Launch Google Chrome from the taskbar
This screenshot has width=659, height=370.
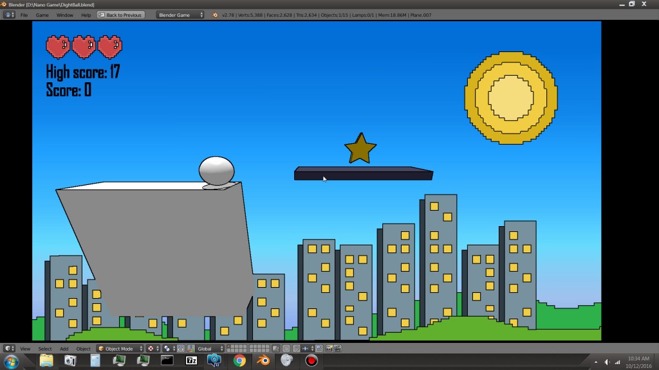tap(239, 361)
